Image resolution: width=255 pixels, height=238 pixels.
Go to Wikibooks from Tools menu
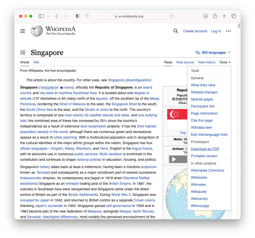199,177
